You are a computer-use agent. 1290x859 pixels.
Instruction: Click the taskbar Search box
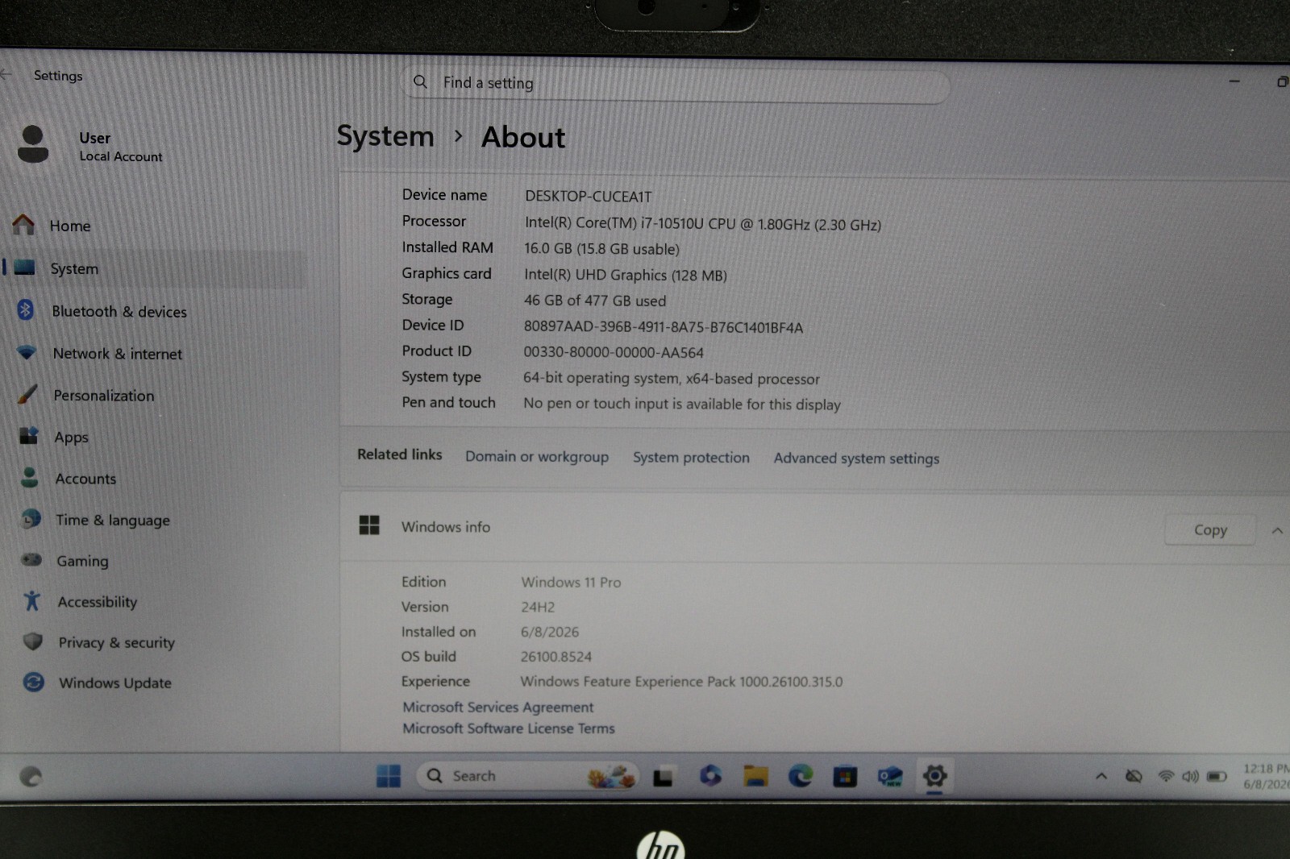point(528,776)
